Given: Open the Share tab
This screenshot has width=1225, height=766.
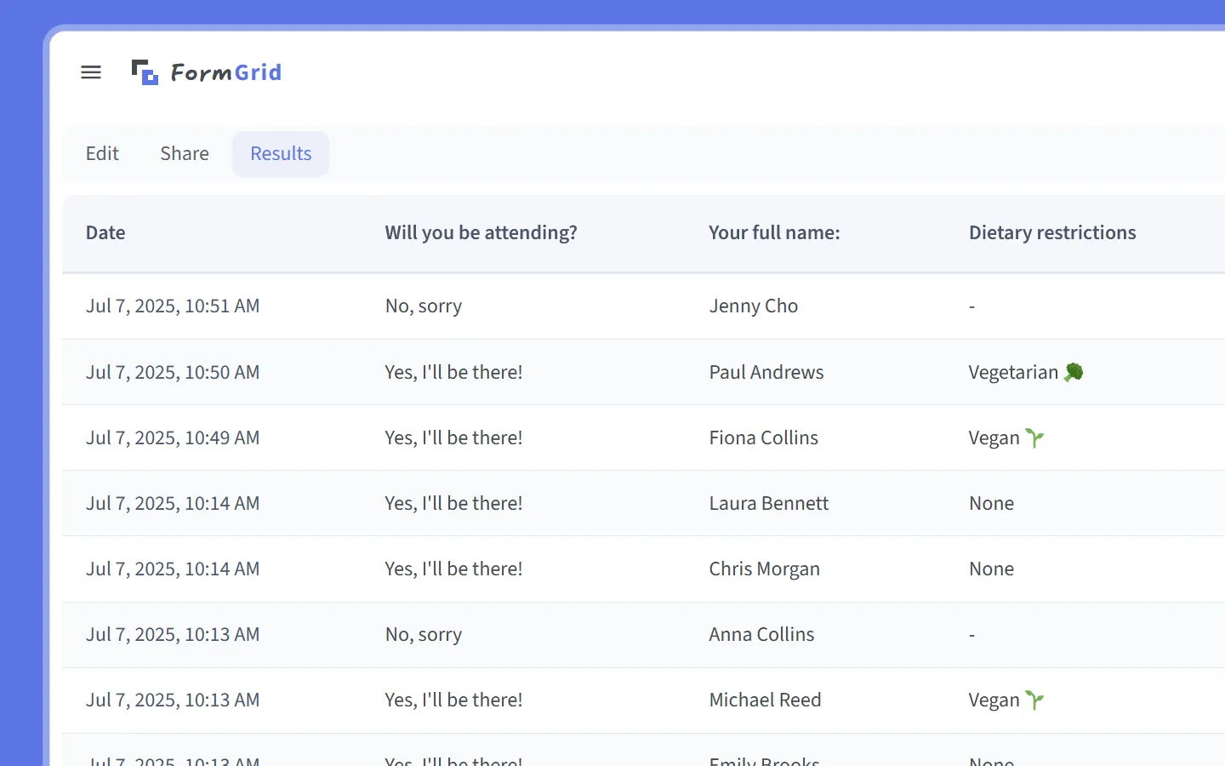Looking at the screenshot, I should 184,153.
